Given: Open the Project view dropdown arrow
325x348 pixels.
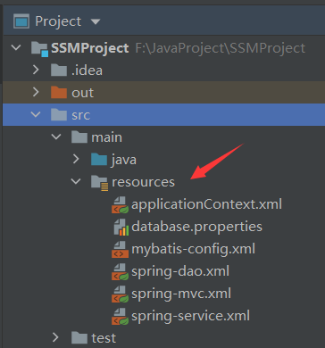Looking at the screenshot, I should pos(96,21).
